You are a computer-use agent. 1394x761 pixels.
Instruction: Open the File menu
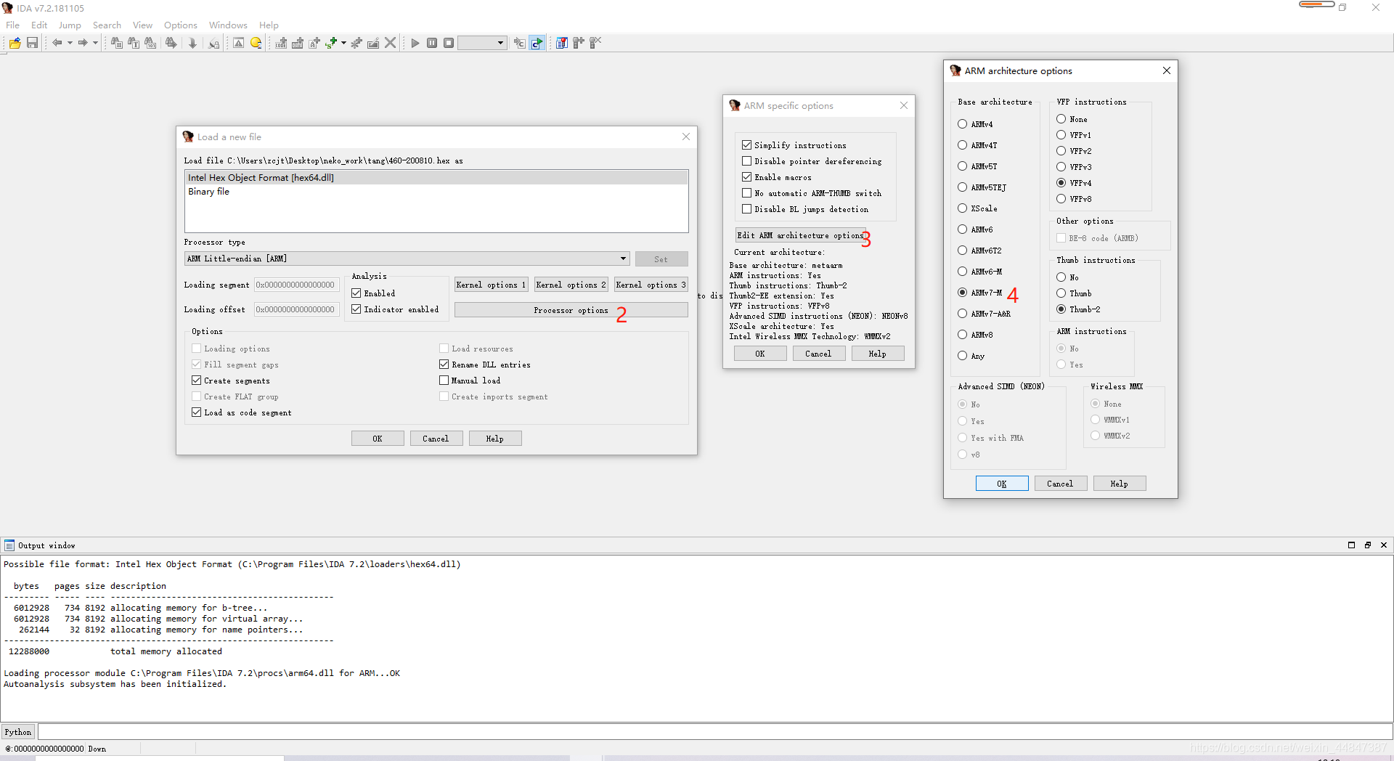click(13, 25)
